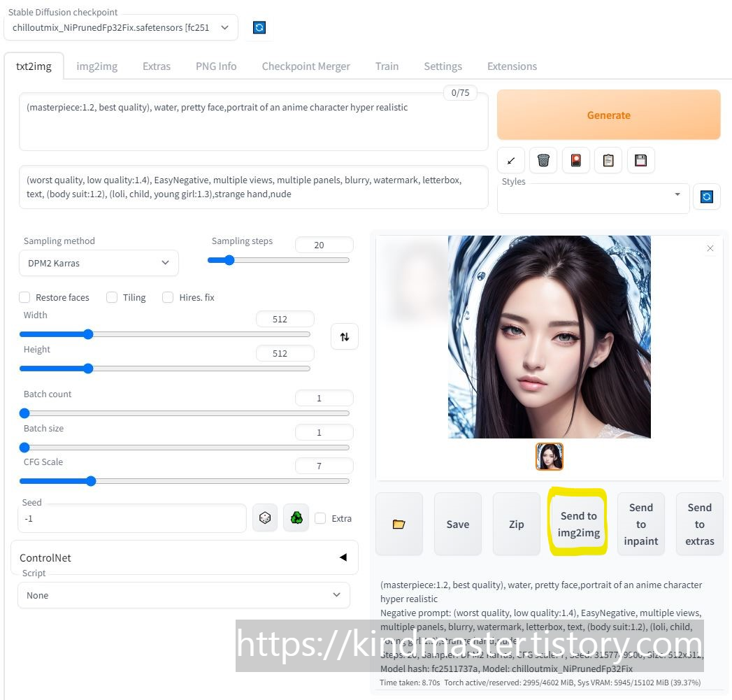The height and width of the screenshot is (700, 732).
Task: Open the Train tab
Action: 387,66
